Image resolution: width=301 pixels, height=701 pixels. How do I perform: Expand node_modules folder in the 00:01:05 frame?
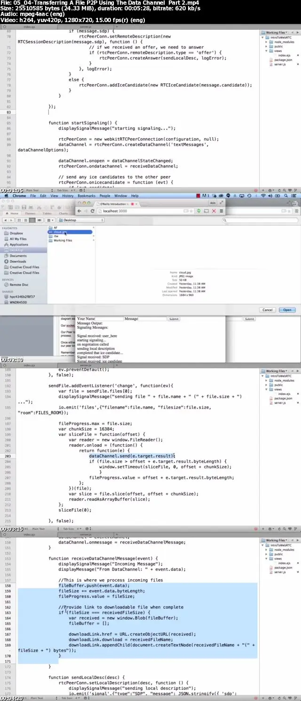[x=267, y=42]
